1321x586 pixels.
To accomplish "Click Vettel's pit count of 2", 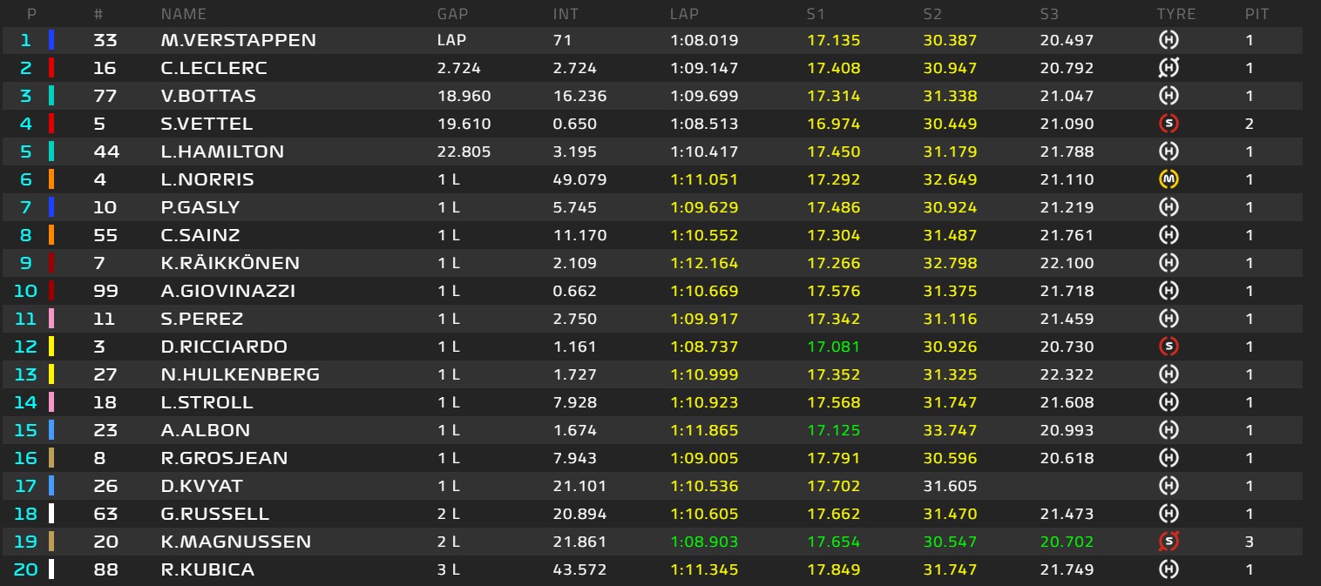I will click(x=1250, y=124).
